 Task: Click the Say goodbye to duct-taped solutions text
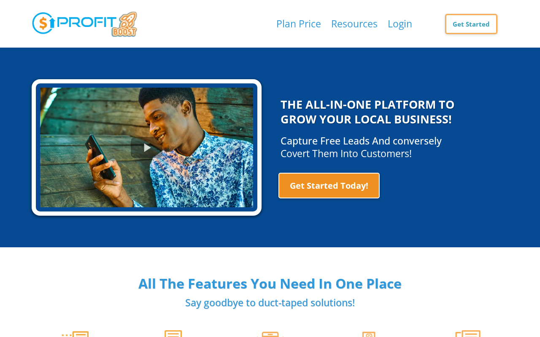[270, 302]
